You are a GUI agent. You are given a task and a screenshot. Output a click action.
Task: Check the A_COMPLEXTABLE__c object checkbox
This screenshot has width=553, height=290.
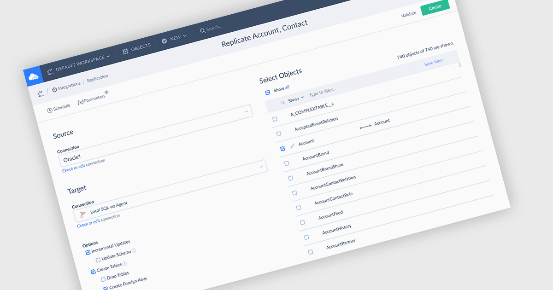[275, 119]
